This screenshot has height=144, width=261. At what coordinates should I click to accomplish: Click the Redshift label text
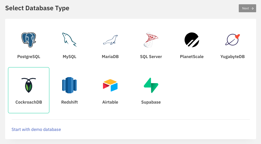tap(69, 102)
